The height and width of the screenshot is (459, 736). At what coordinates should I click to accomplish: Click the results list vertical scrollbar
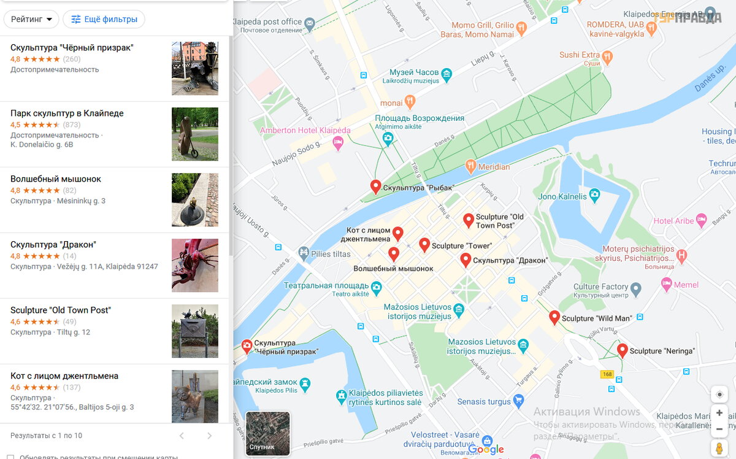click(231, 146)
